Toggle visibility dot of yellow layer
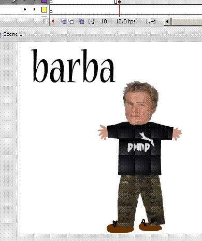 coord(25,9)
